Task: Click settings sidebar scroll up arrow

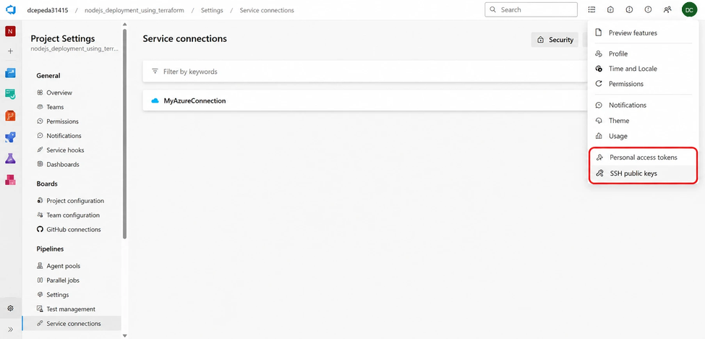Action: coord(124,25)
